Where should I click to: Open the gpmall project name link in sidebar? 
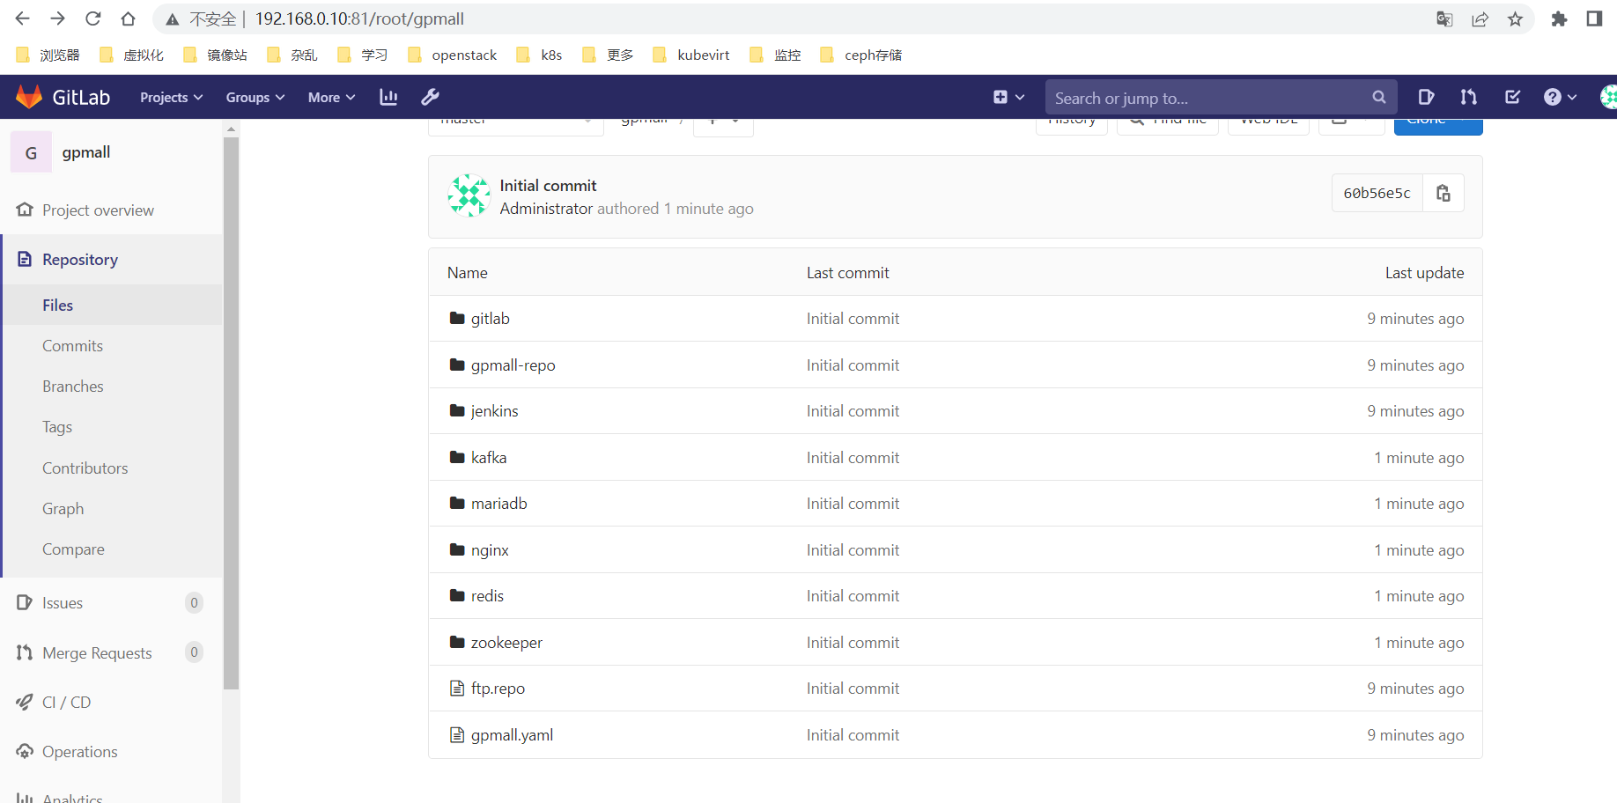(x=86, y=152)
